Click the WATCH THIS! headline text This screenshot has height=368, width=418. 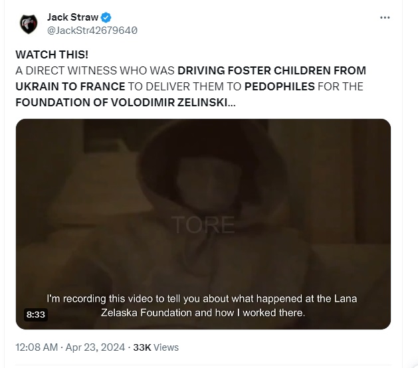pyautogui.click(x=52, y=54)
